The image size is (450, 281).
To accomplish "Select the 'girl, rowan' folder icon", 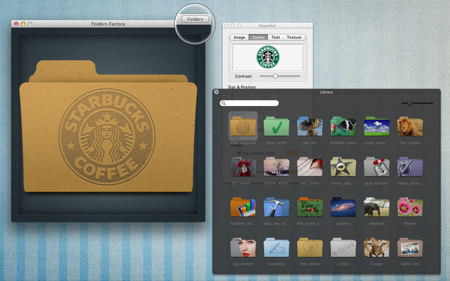I will point(243,166).
